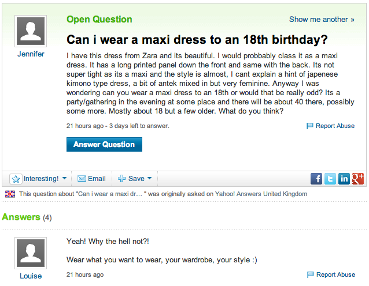Image resolution: width=369 pixels, height=286 pixels.
Task: Open the Save dropdown arrow
Action: coord(149,178)
